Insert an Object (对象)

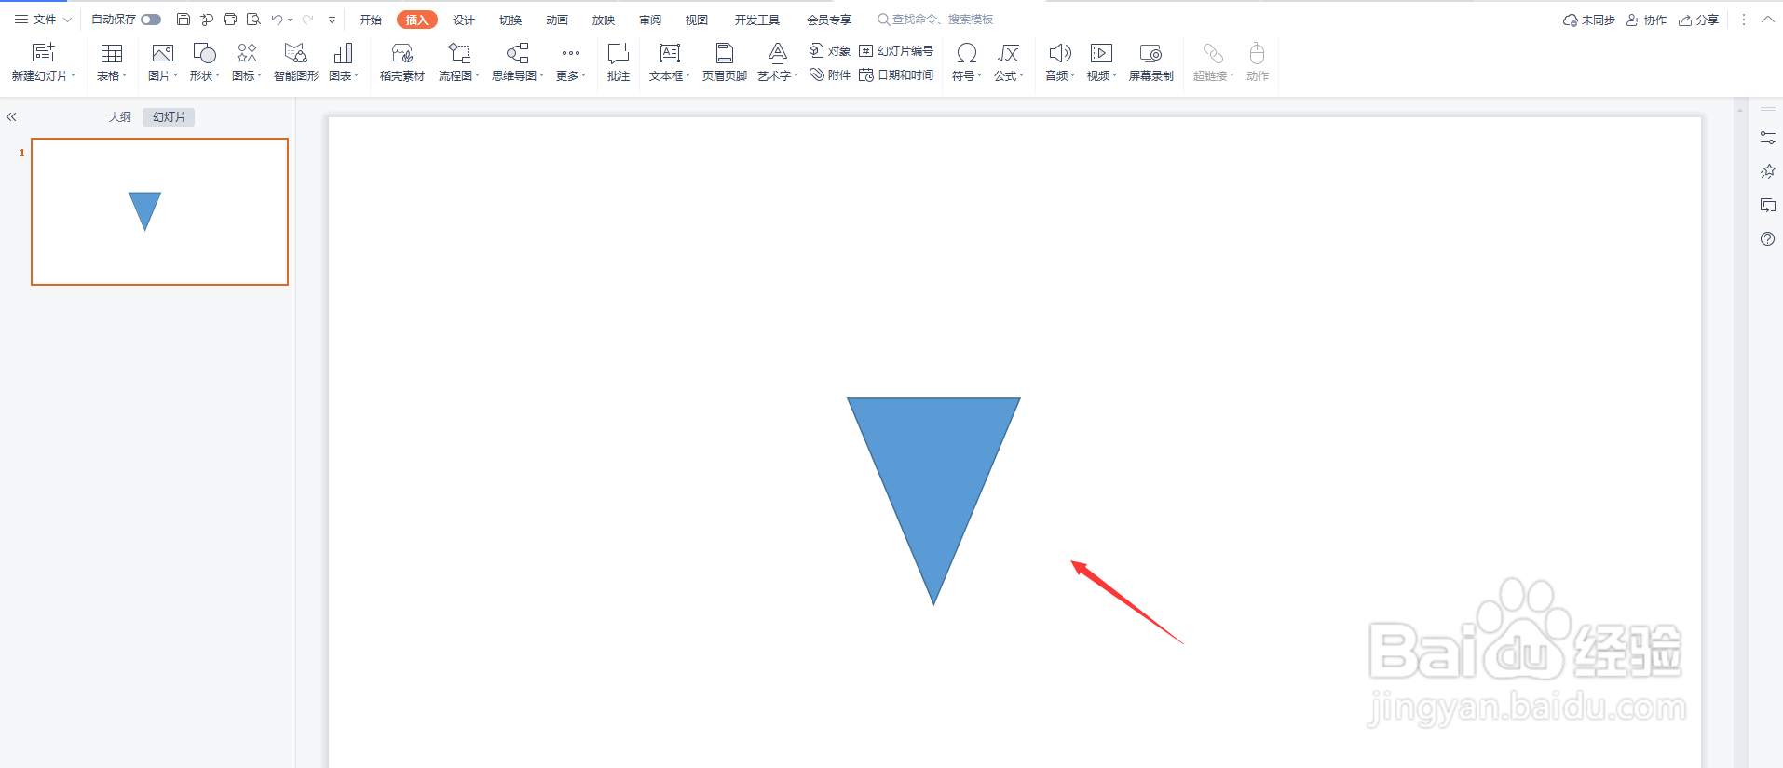830,50
